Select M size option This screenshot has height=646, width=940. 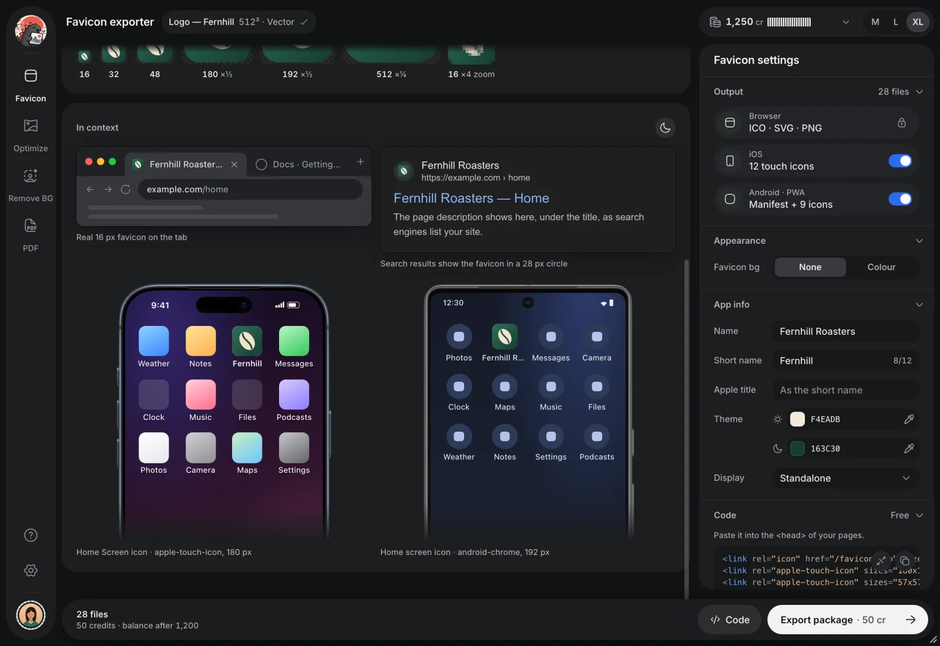pyautogui.click(x=875, y=22)
